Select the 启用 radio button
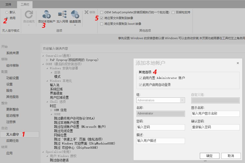 [x=6, y=18]
